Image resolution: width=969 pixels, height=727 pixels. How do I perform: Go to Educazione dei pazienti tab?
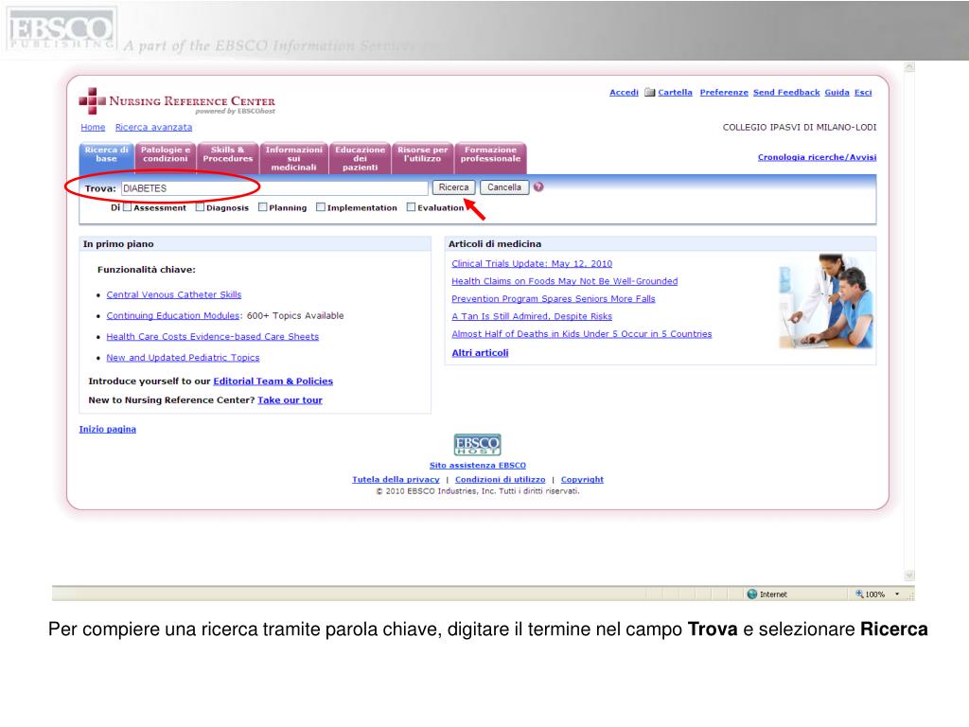click(361, 158)
